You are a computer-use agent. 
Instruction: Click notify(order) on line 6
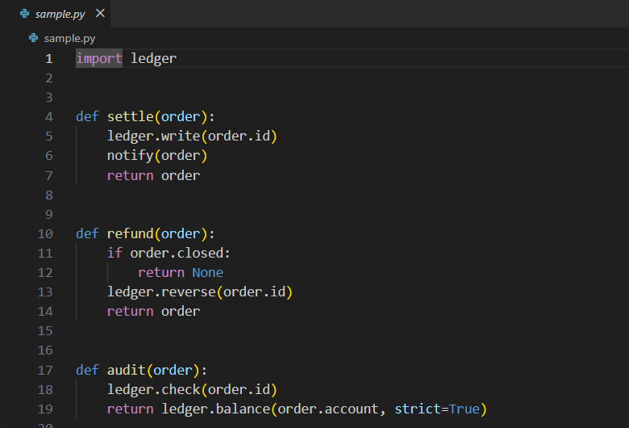157,156
